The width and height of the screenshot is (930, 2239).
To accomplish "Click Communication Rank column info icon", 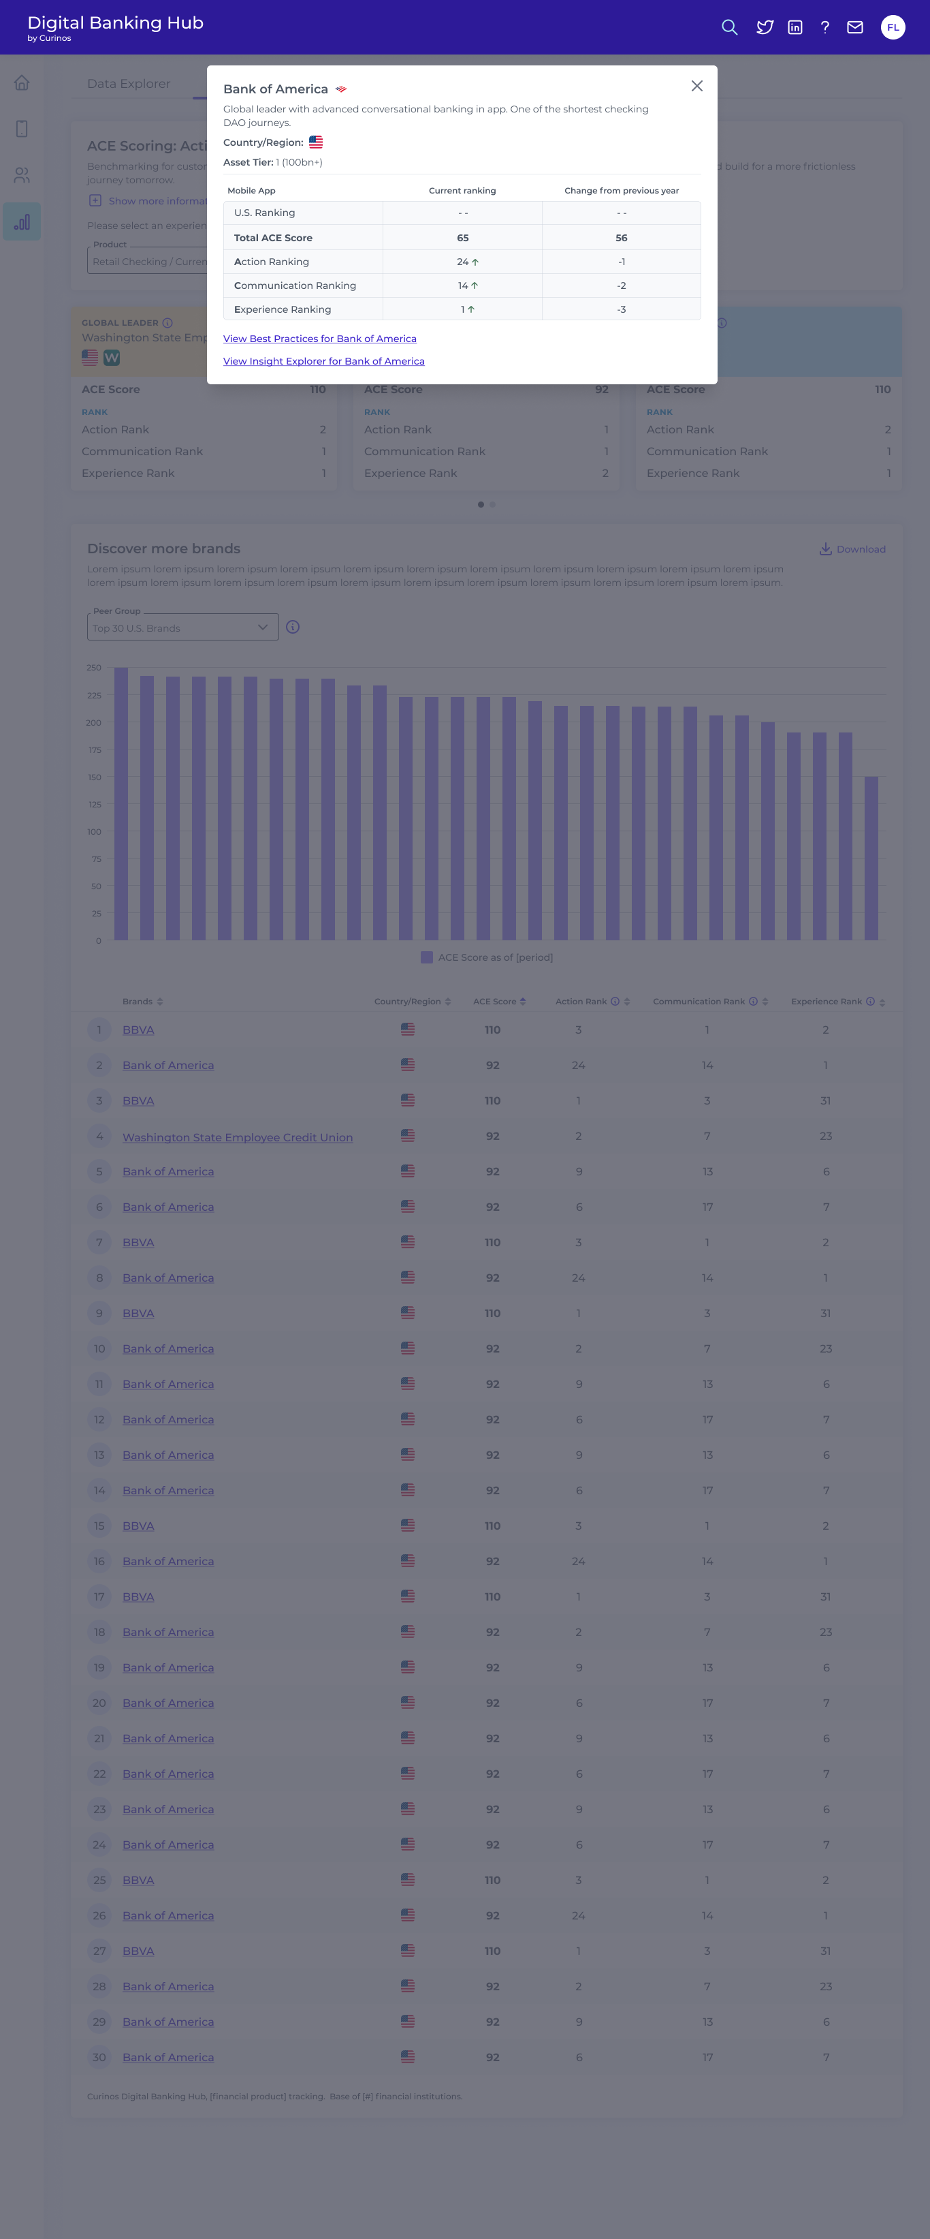I will pyautogui.click(x=753, y=1002).
